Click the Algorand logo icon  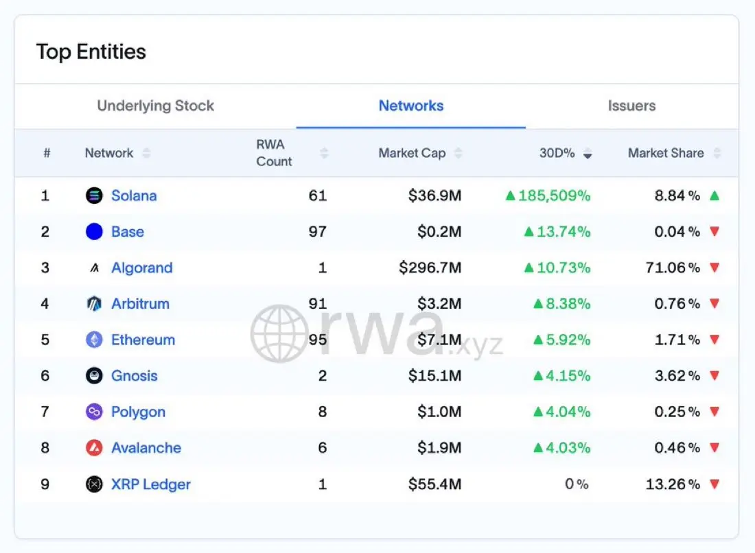(95, 268)
